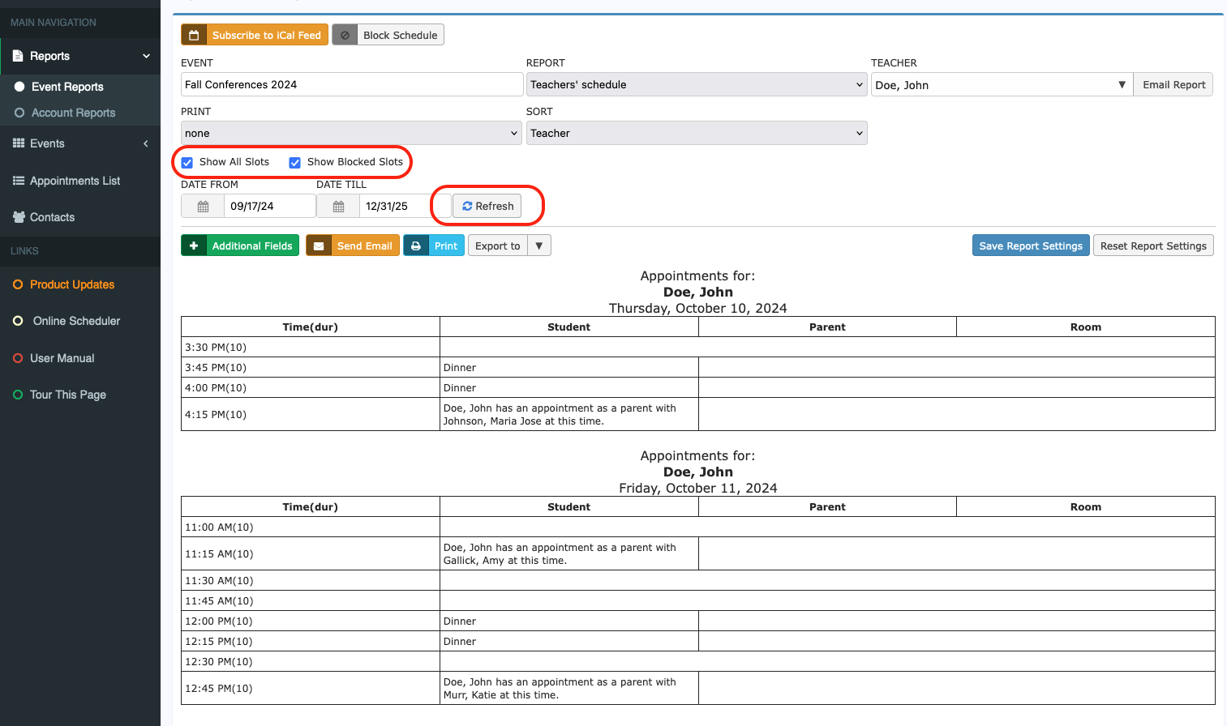Click the calendar icon beside Subscribe to iCal Feed

194,35
